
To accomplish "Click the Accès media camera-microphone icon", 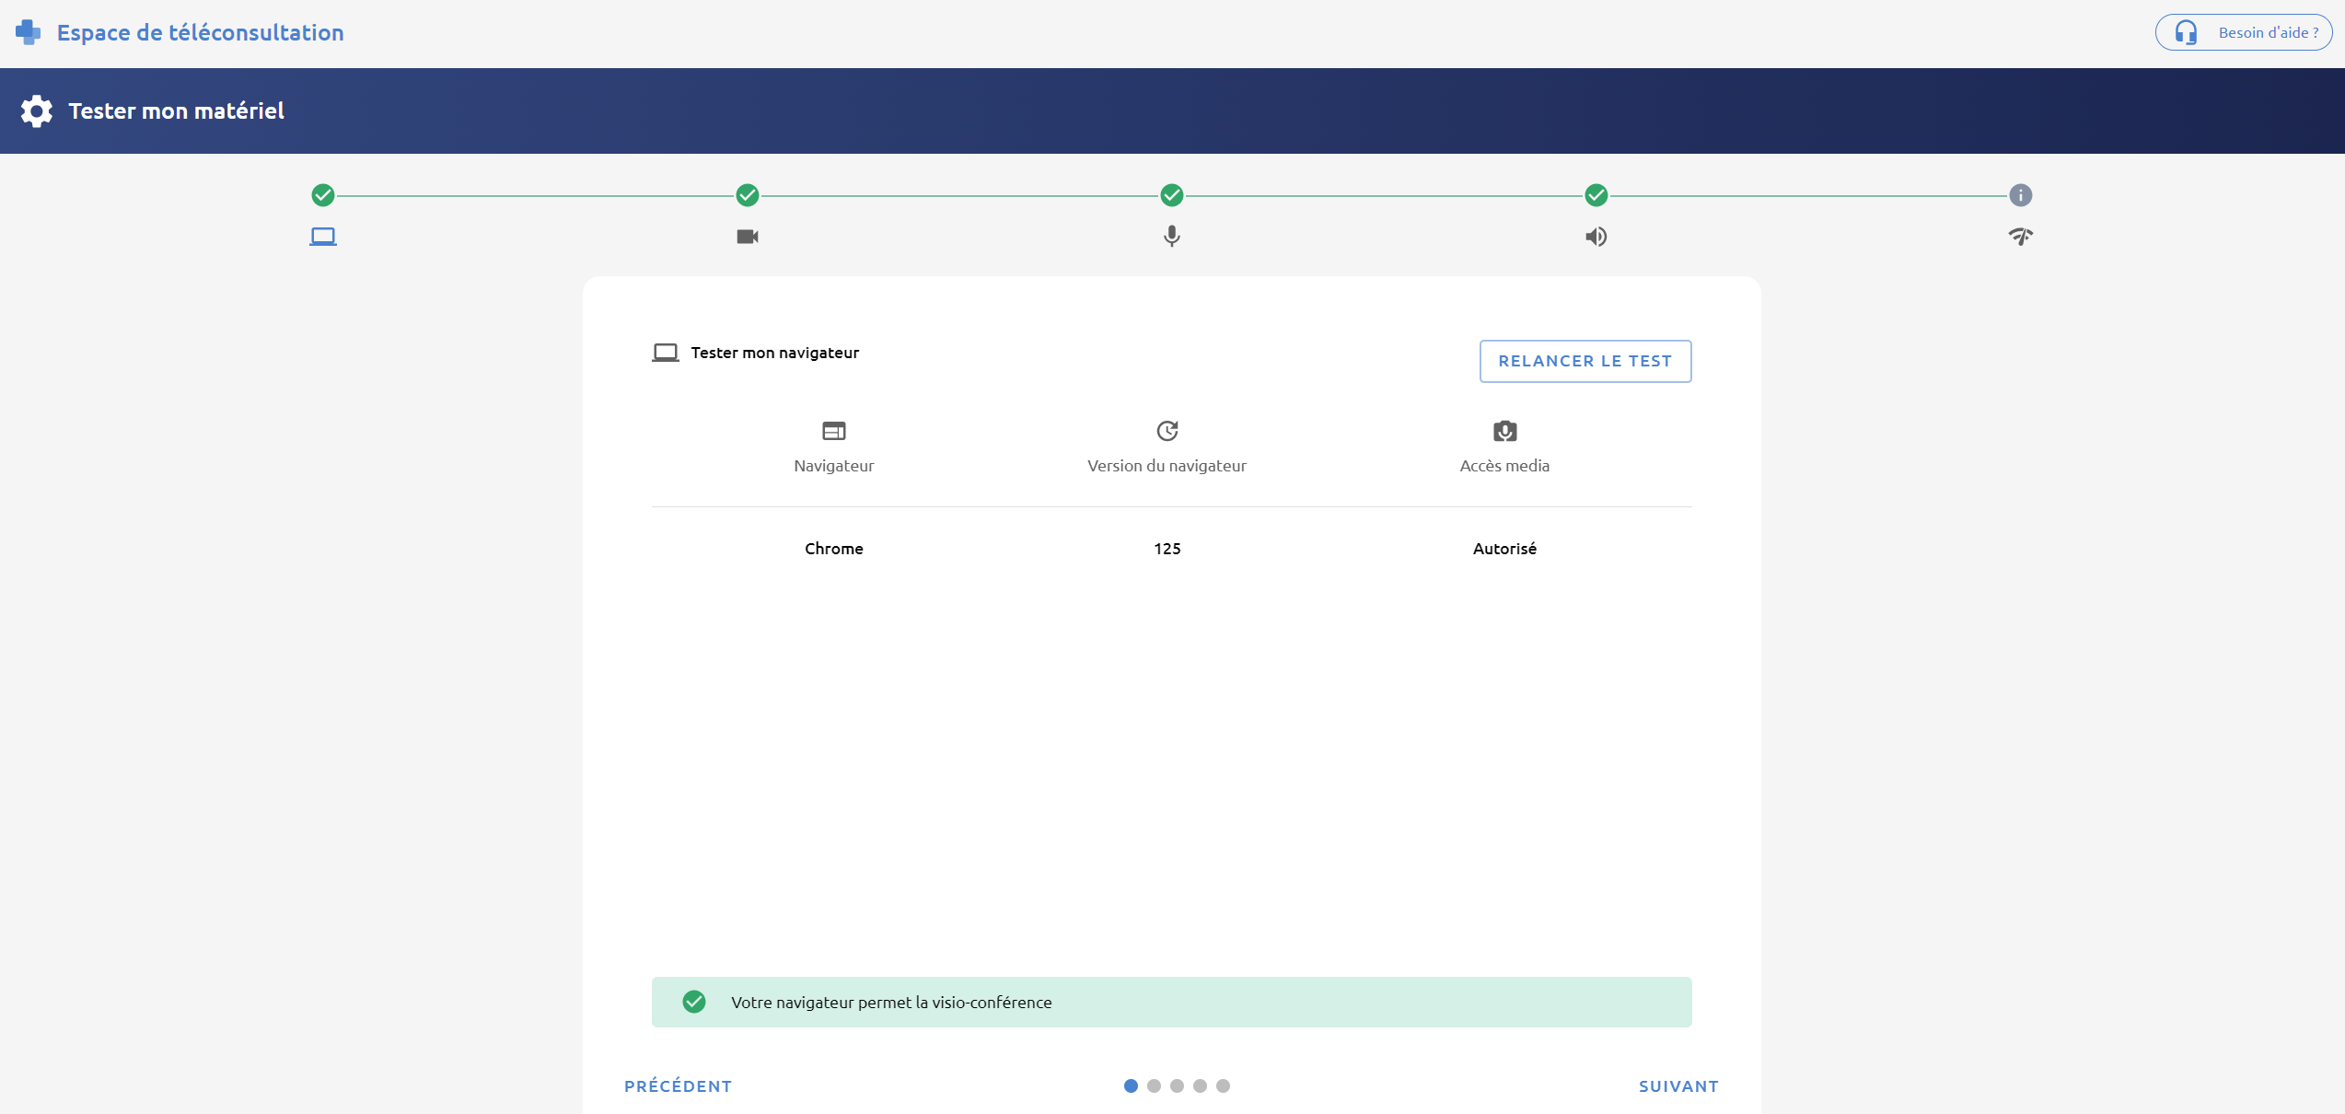I will click(1505, 431).
